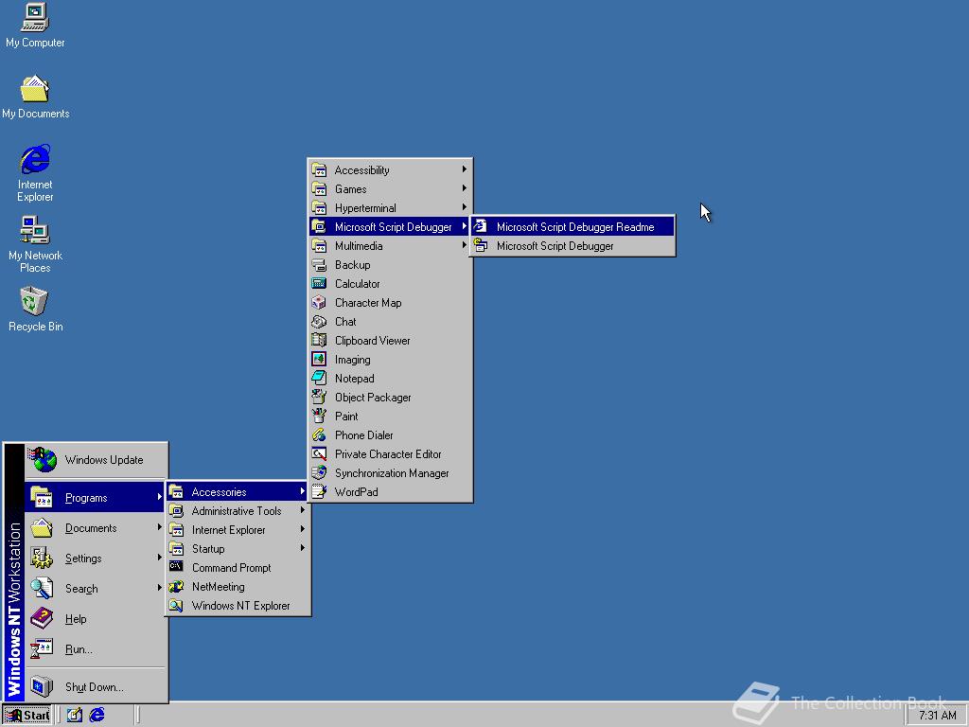
Task: Open Administrative Tools submenu
Action: pyautogui.click(x=238, y=511)
